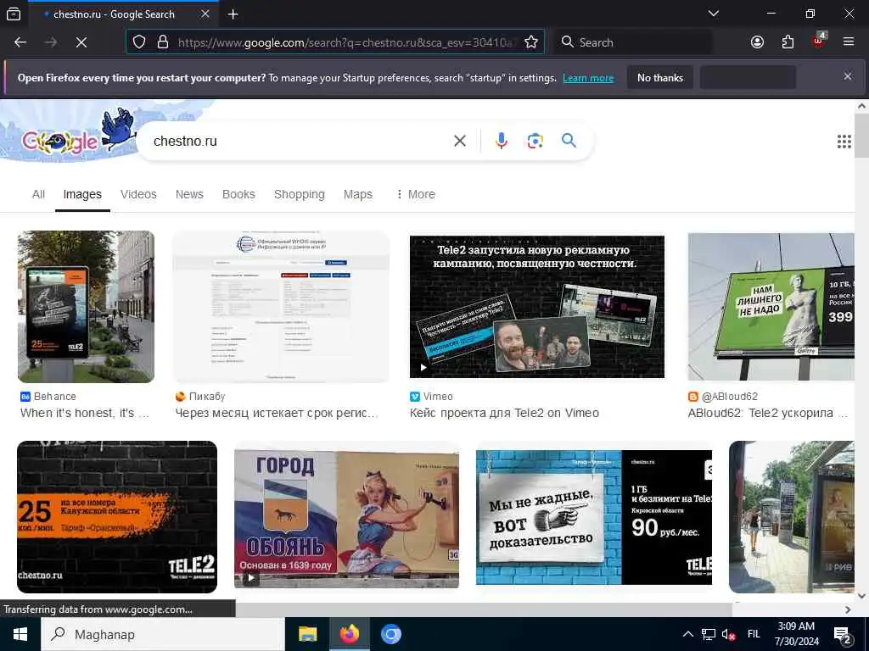Screen dimensions: 869x651
Task: Switch to the Videos tab
Action: (138, 194)
